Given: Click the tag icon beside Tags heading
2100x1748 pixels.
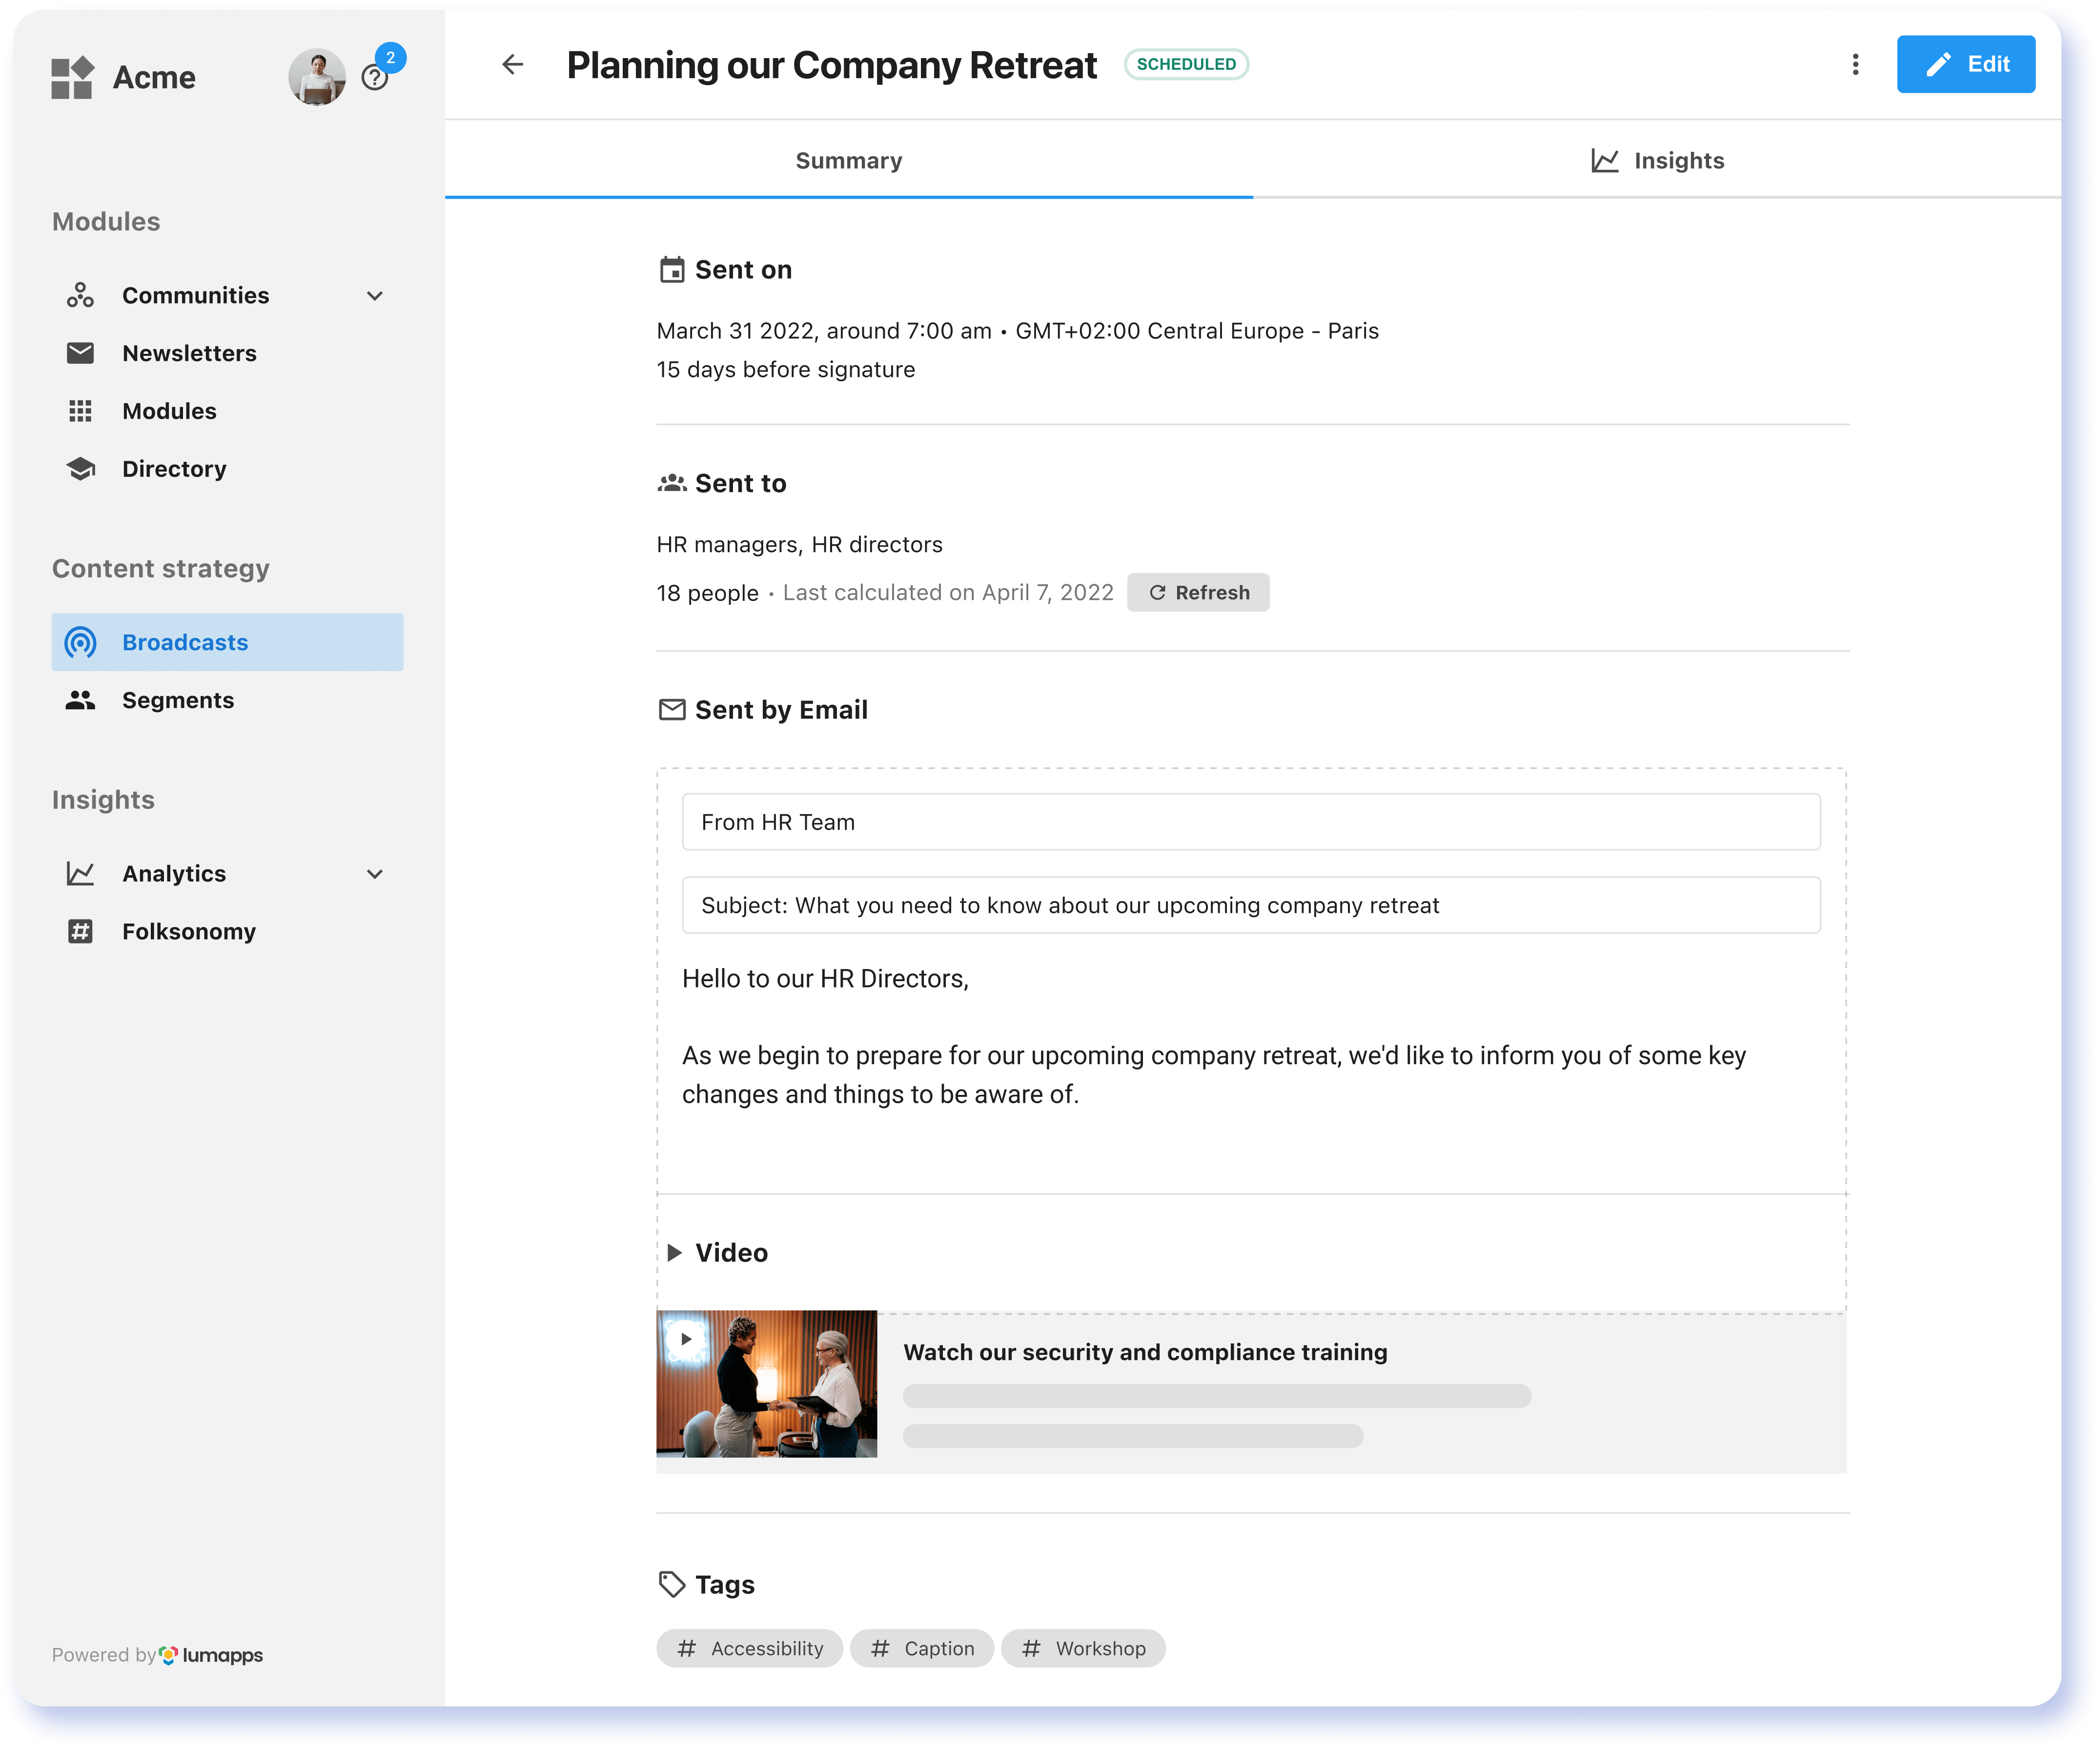Looking at the screenshot, I should (672, 1584).
